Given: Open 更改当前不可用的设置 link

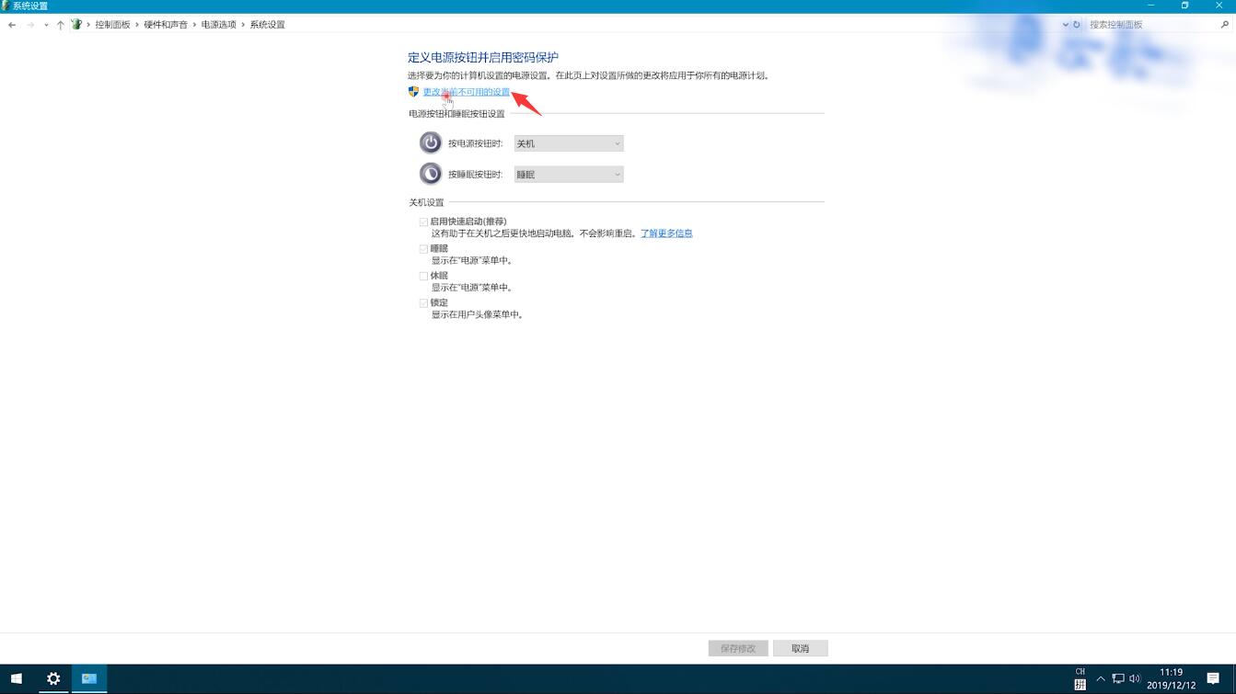Looking at the screenshot, I should click(x=467, y=92).
